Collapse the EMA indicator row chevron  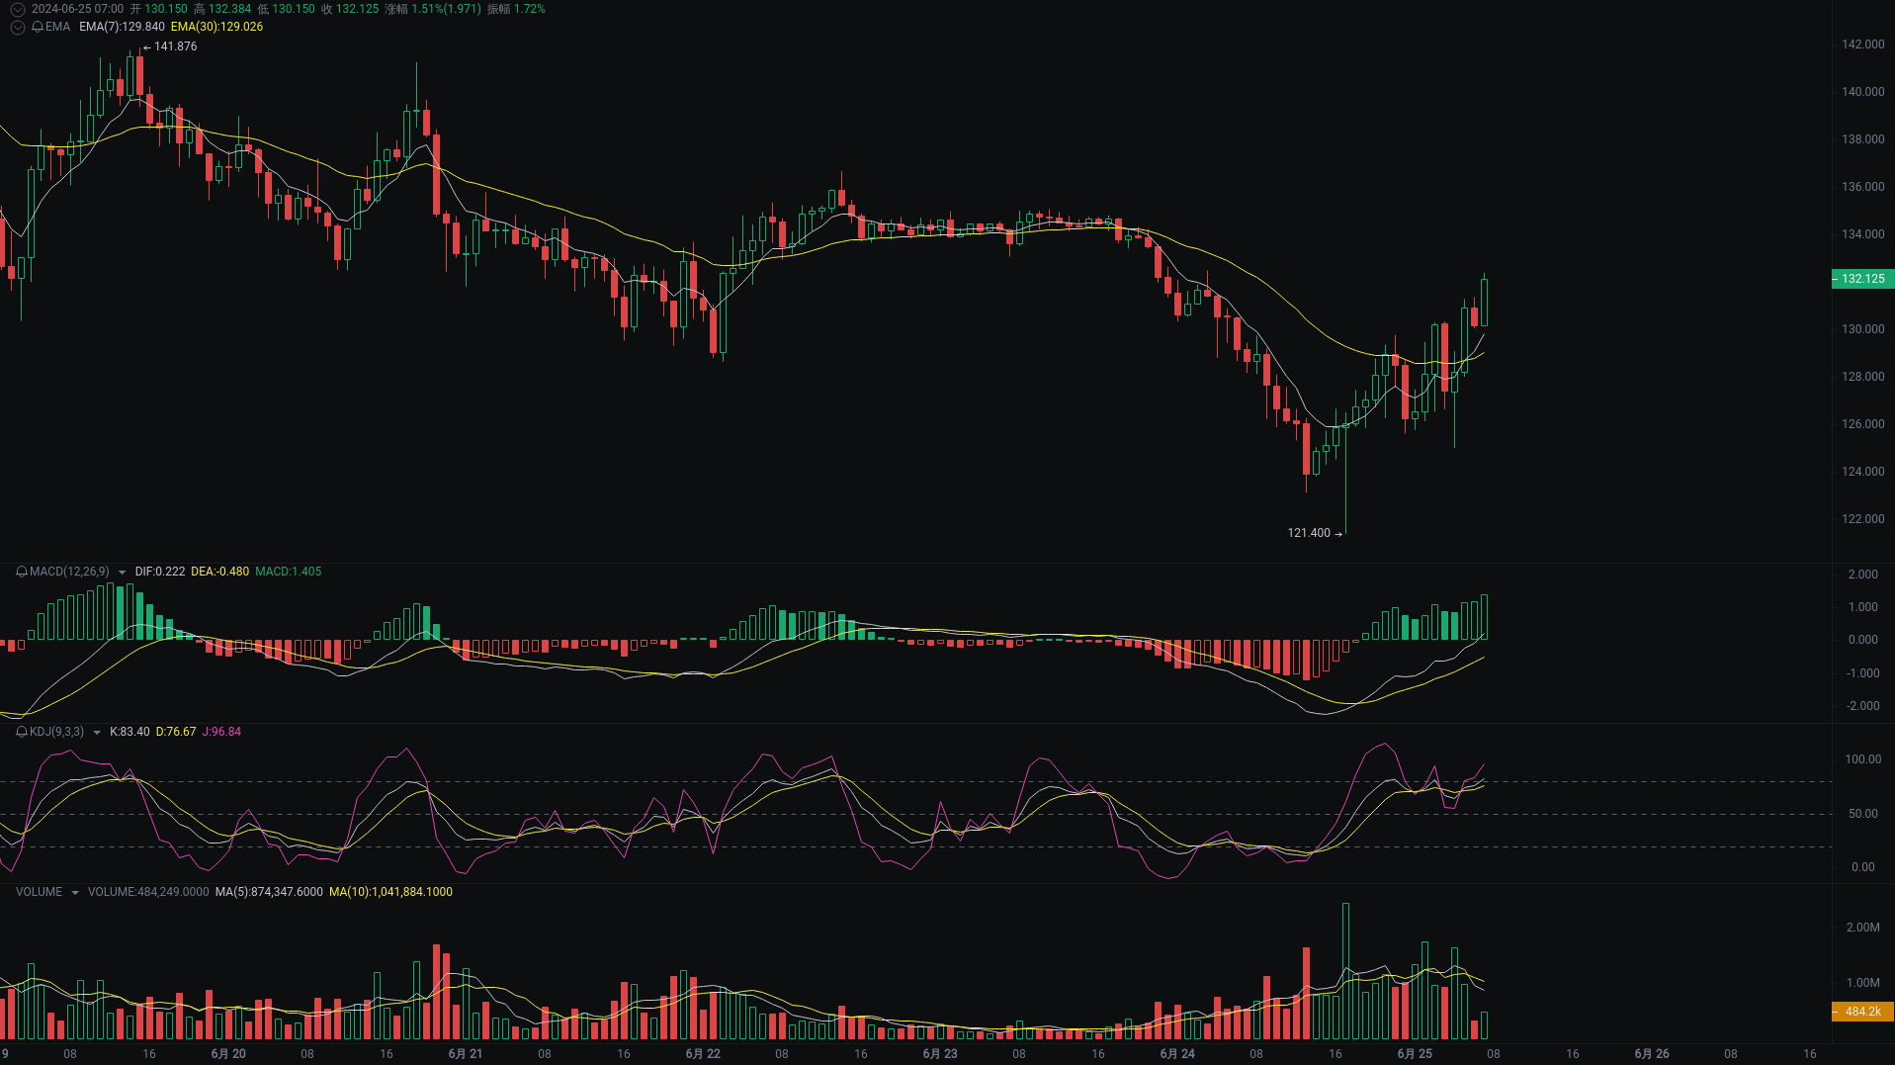point(17,27)
